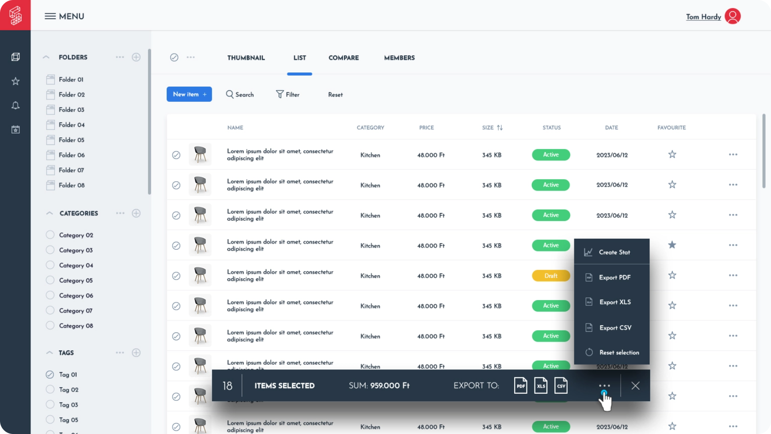The height and width of the screenshot is (434, 771).
Task: Click the New item button
Action: (189, 94)
